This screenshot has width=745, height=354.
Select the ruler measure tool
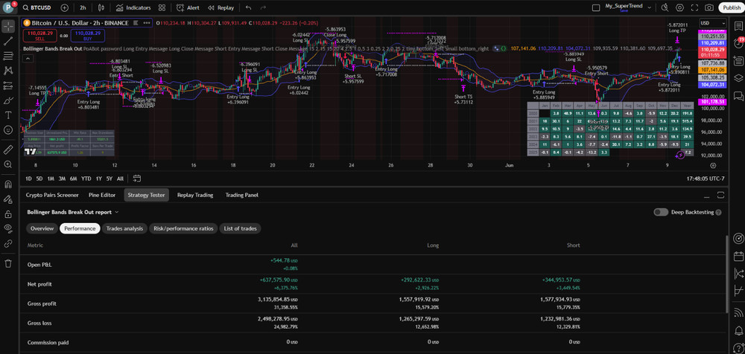8,149
